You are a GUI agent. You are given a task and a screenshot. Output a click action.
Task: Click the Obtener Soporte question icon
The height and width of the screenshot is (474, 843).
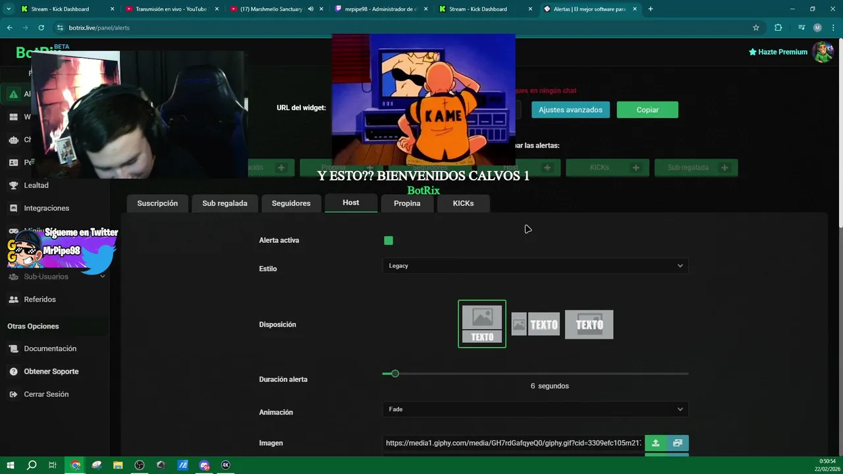click(x=13, y=371)
